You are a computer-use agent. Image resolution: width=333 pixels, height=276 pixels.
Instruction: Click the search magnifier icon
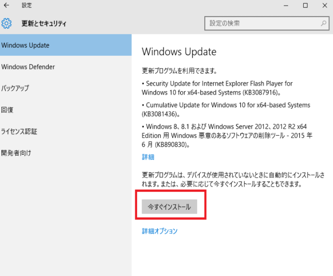(x=324, y=23)
